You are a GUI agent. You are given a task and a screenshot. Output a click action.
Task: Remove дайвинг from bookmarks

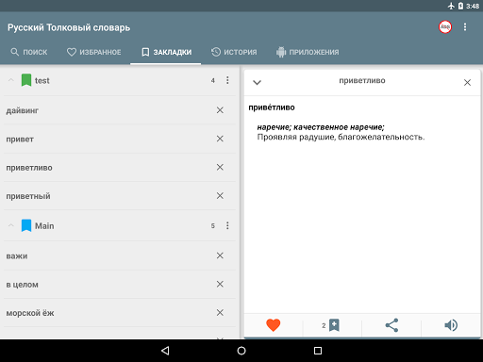(220, 110)
